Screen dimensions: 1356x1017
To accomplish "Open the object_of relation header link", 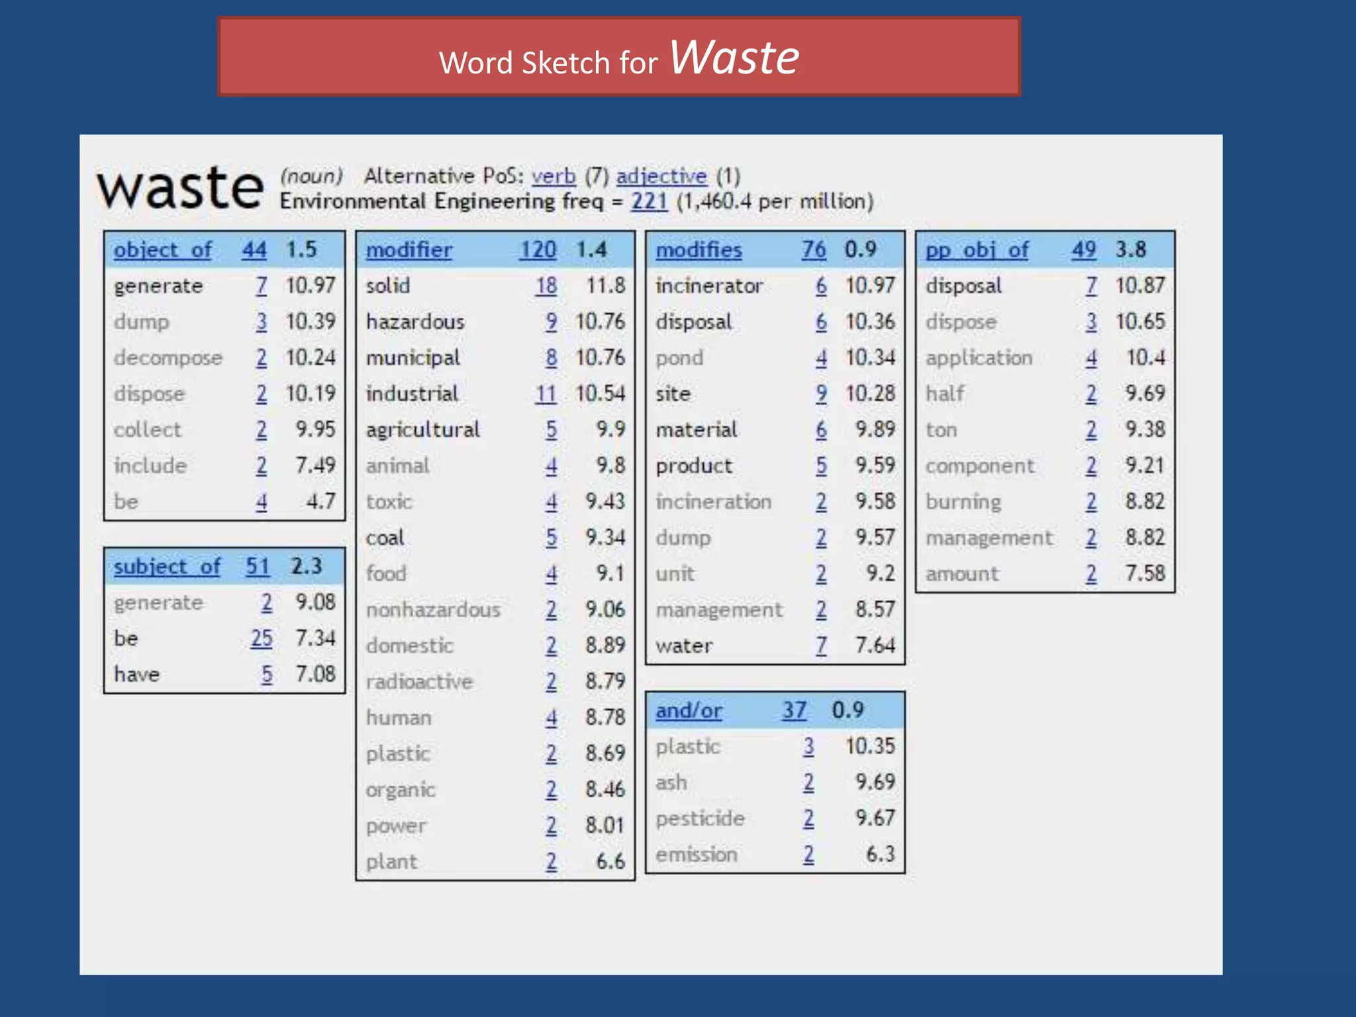I will pyautogui.click(x=163, y=250).
